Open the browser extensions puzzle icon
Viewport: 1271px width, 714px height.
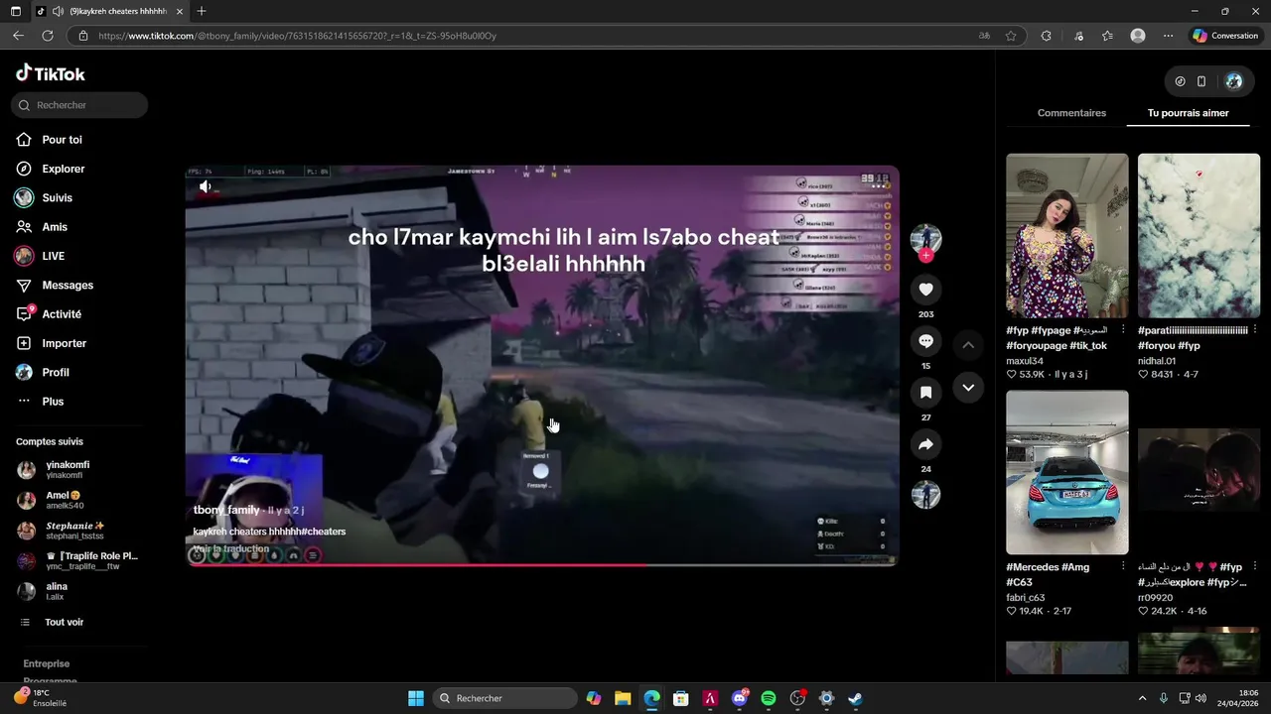coord(1046,36)
